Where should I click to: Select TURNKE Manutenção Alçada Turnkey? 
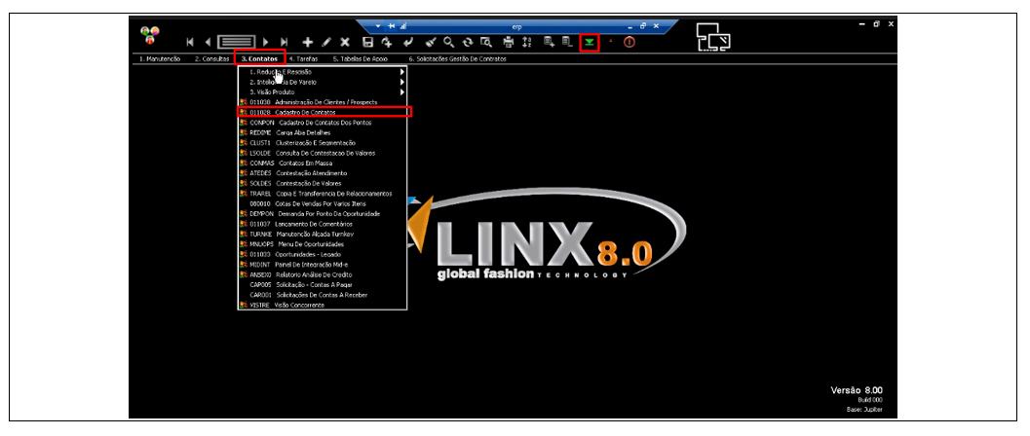[322, 234]
